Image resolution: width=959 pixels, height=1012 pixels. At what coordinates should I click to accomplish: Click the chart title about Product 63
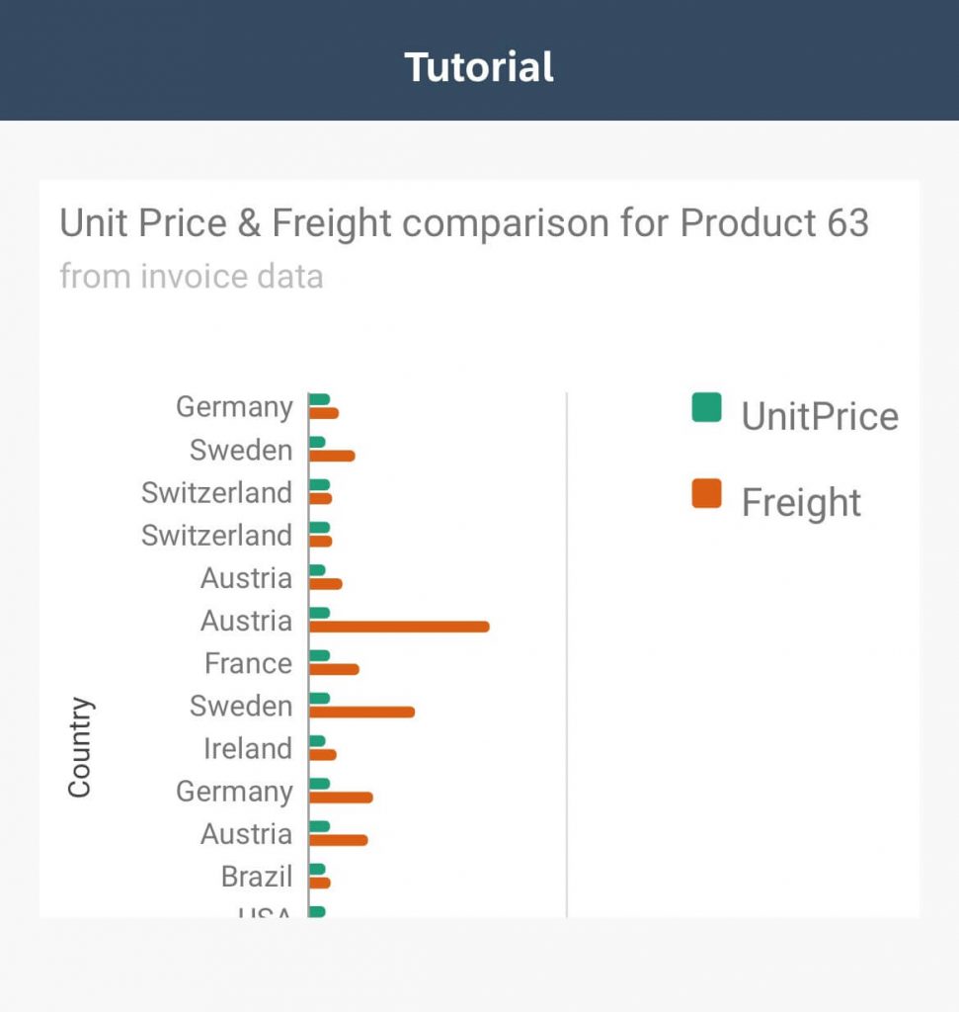[x=464, y=223]
